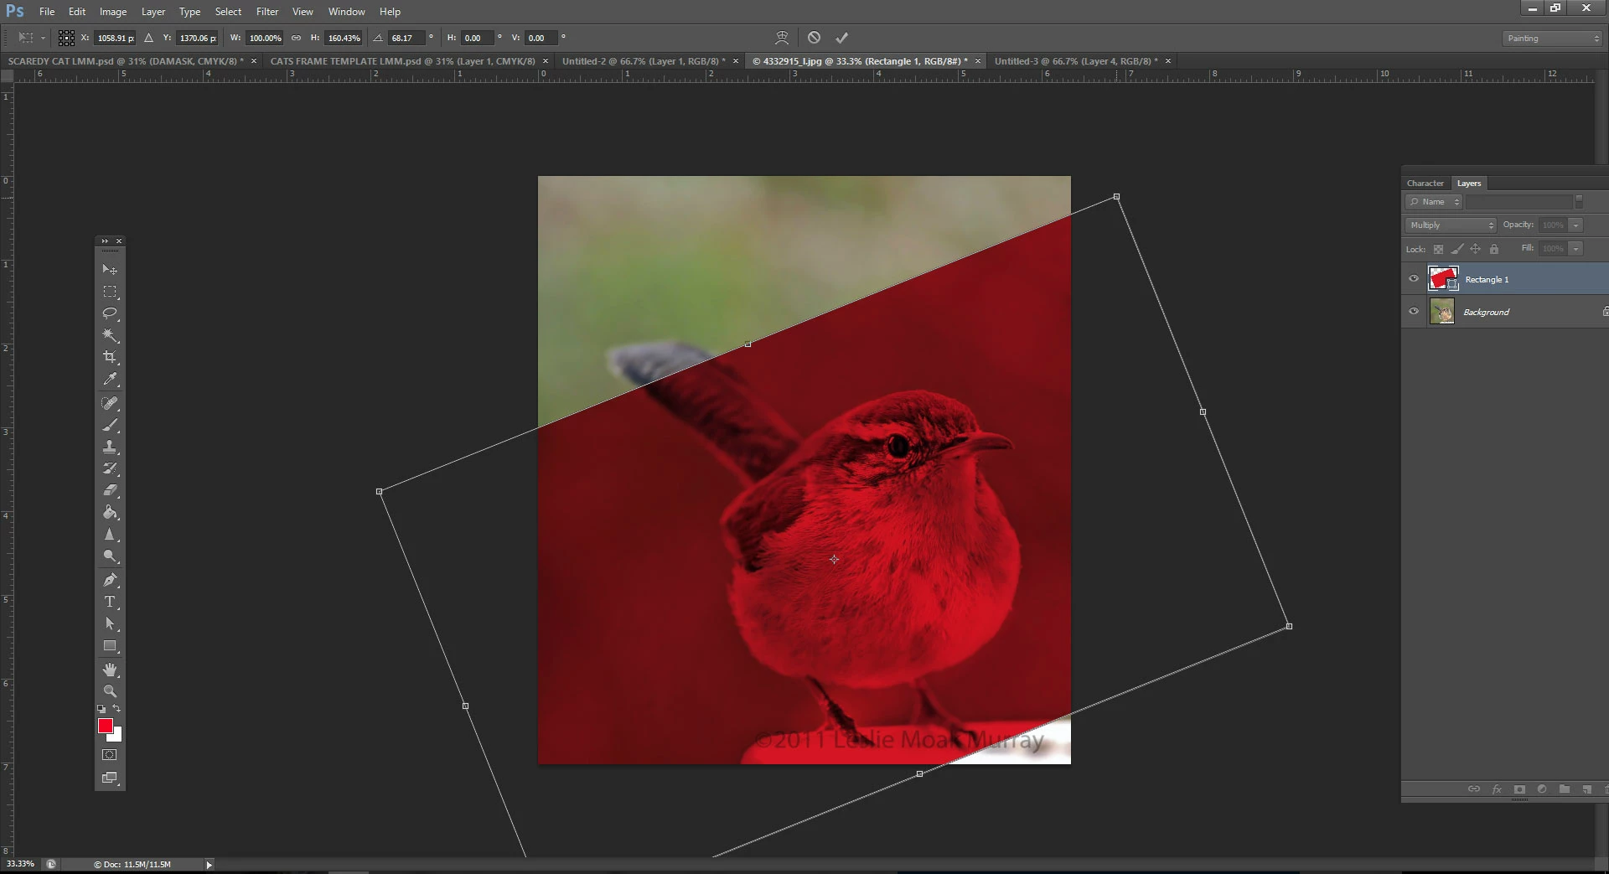This screenshot has width=1609, height=874.
Task: Select the Lasso tool
Action: [110, 313]
